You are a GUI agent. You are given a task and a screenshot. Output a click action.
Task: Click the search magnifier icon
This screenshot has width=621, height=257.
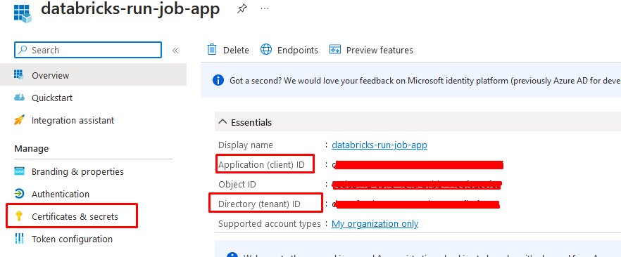23,50
